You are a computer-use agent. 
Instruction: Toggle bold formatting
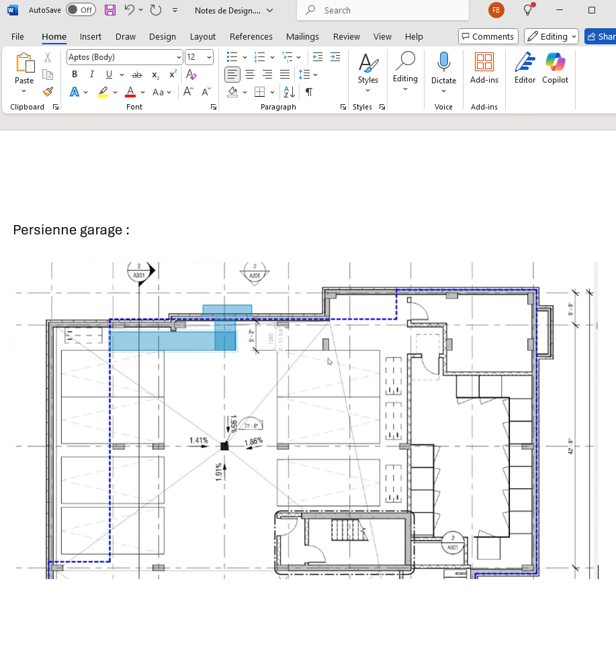[x=75, y=75]
